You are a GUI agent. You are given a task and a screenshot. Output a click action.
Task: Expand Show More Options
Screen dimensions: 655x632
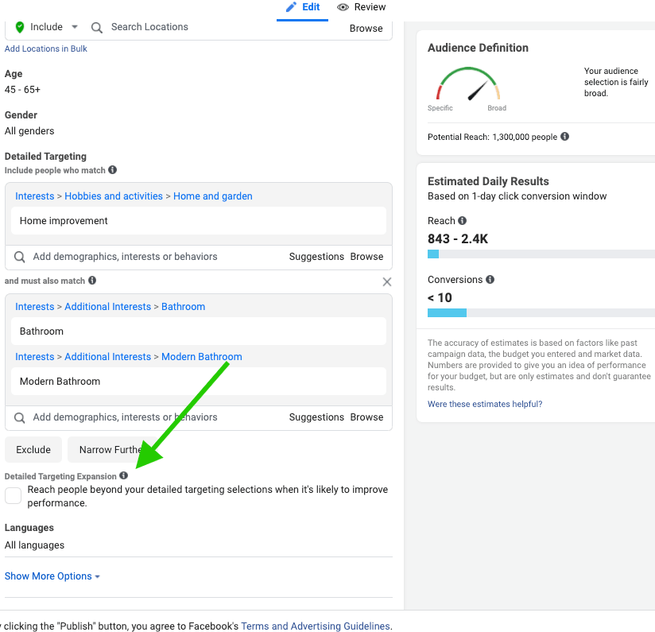click(52, 576)
